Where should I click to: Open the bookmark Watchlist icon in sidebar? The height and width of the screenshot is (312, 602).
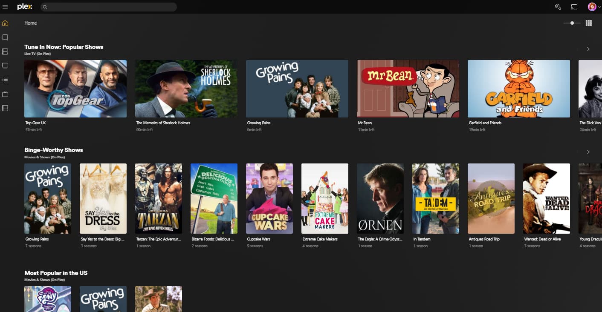click(5, 37)
